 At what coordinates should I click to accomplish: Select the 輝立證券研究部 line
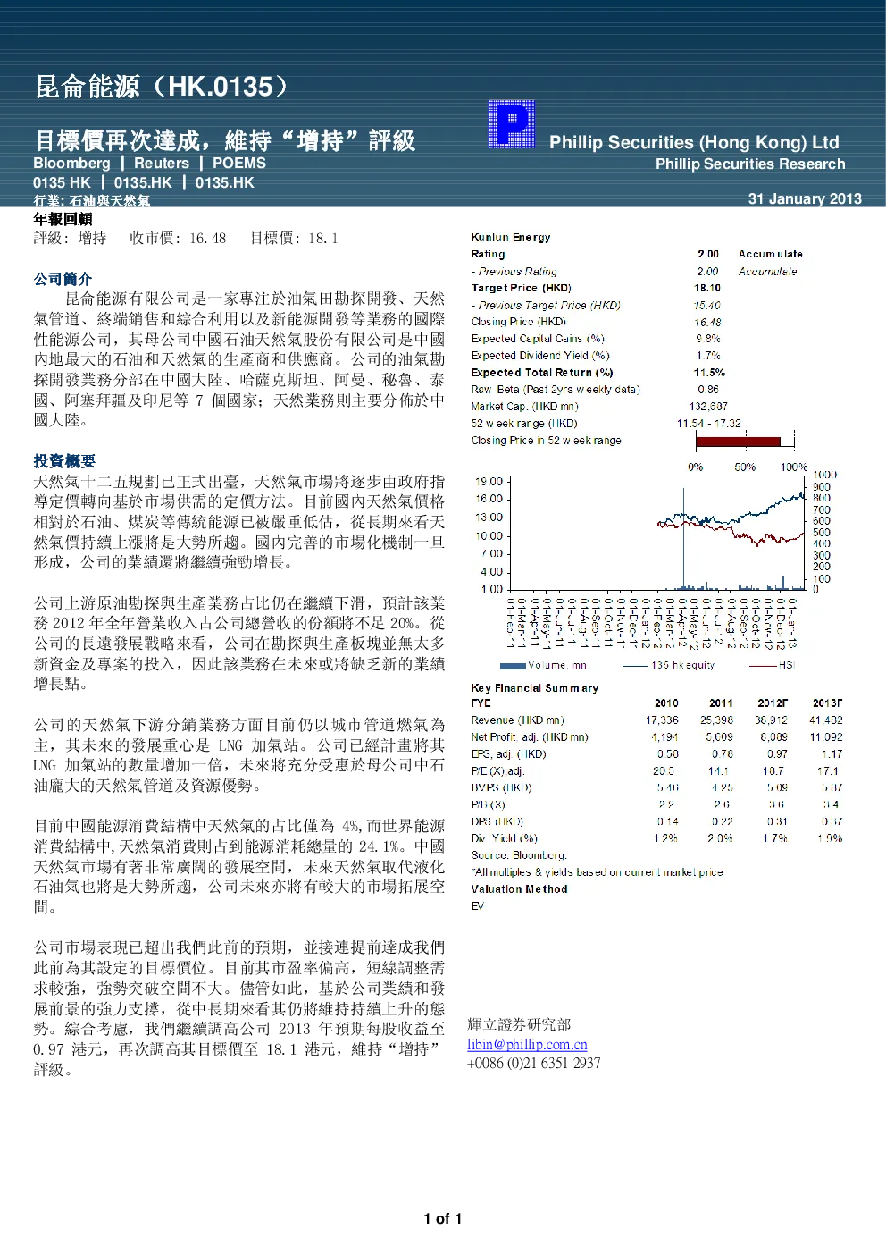[519, 1024]
